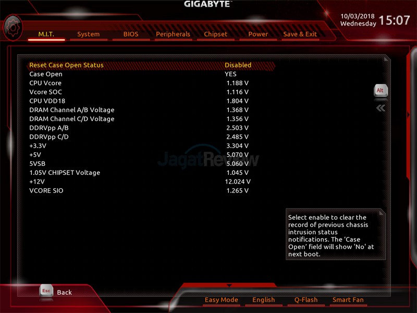Click the small down arrow at panel bottom

point(228,285)
